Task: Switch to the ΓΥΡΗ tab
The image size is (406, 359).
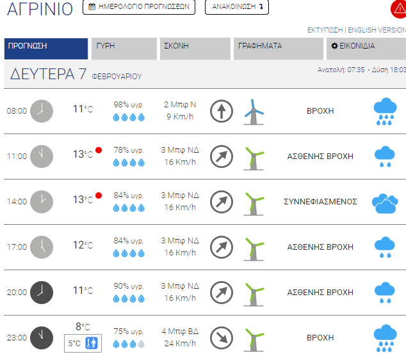Action: (x=124, y=49)
